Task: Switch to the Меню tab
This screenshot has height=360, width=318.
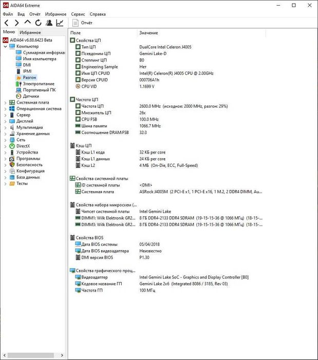Action: tap(9, 32)
